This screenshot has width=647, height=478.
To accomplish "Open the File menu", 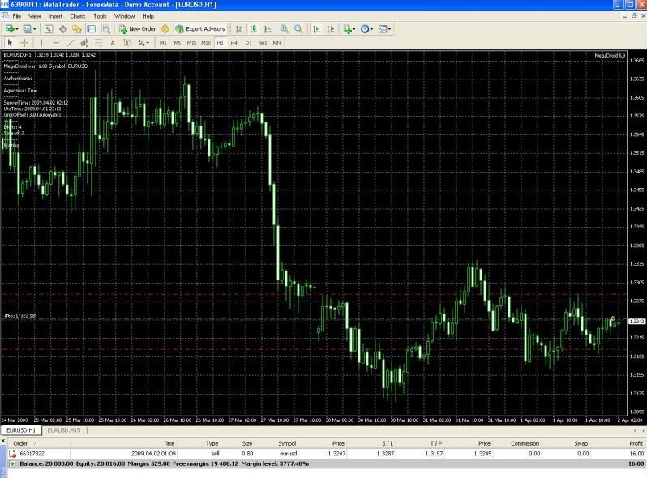I will tap(17, 16).
